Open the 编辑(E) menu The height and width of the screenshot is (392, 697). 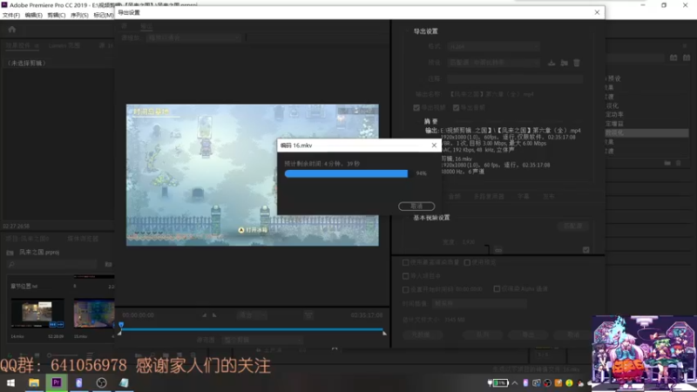point(33,15)
